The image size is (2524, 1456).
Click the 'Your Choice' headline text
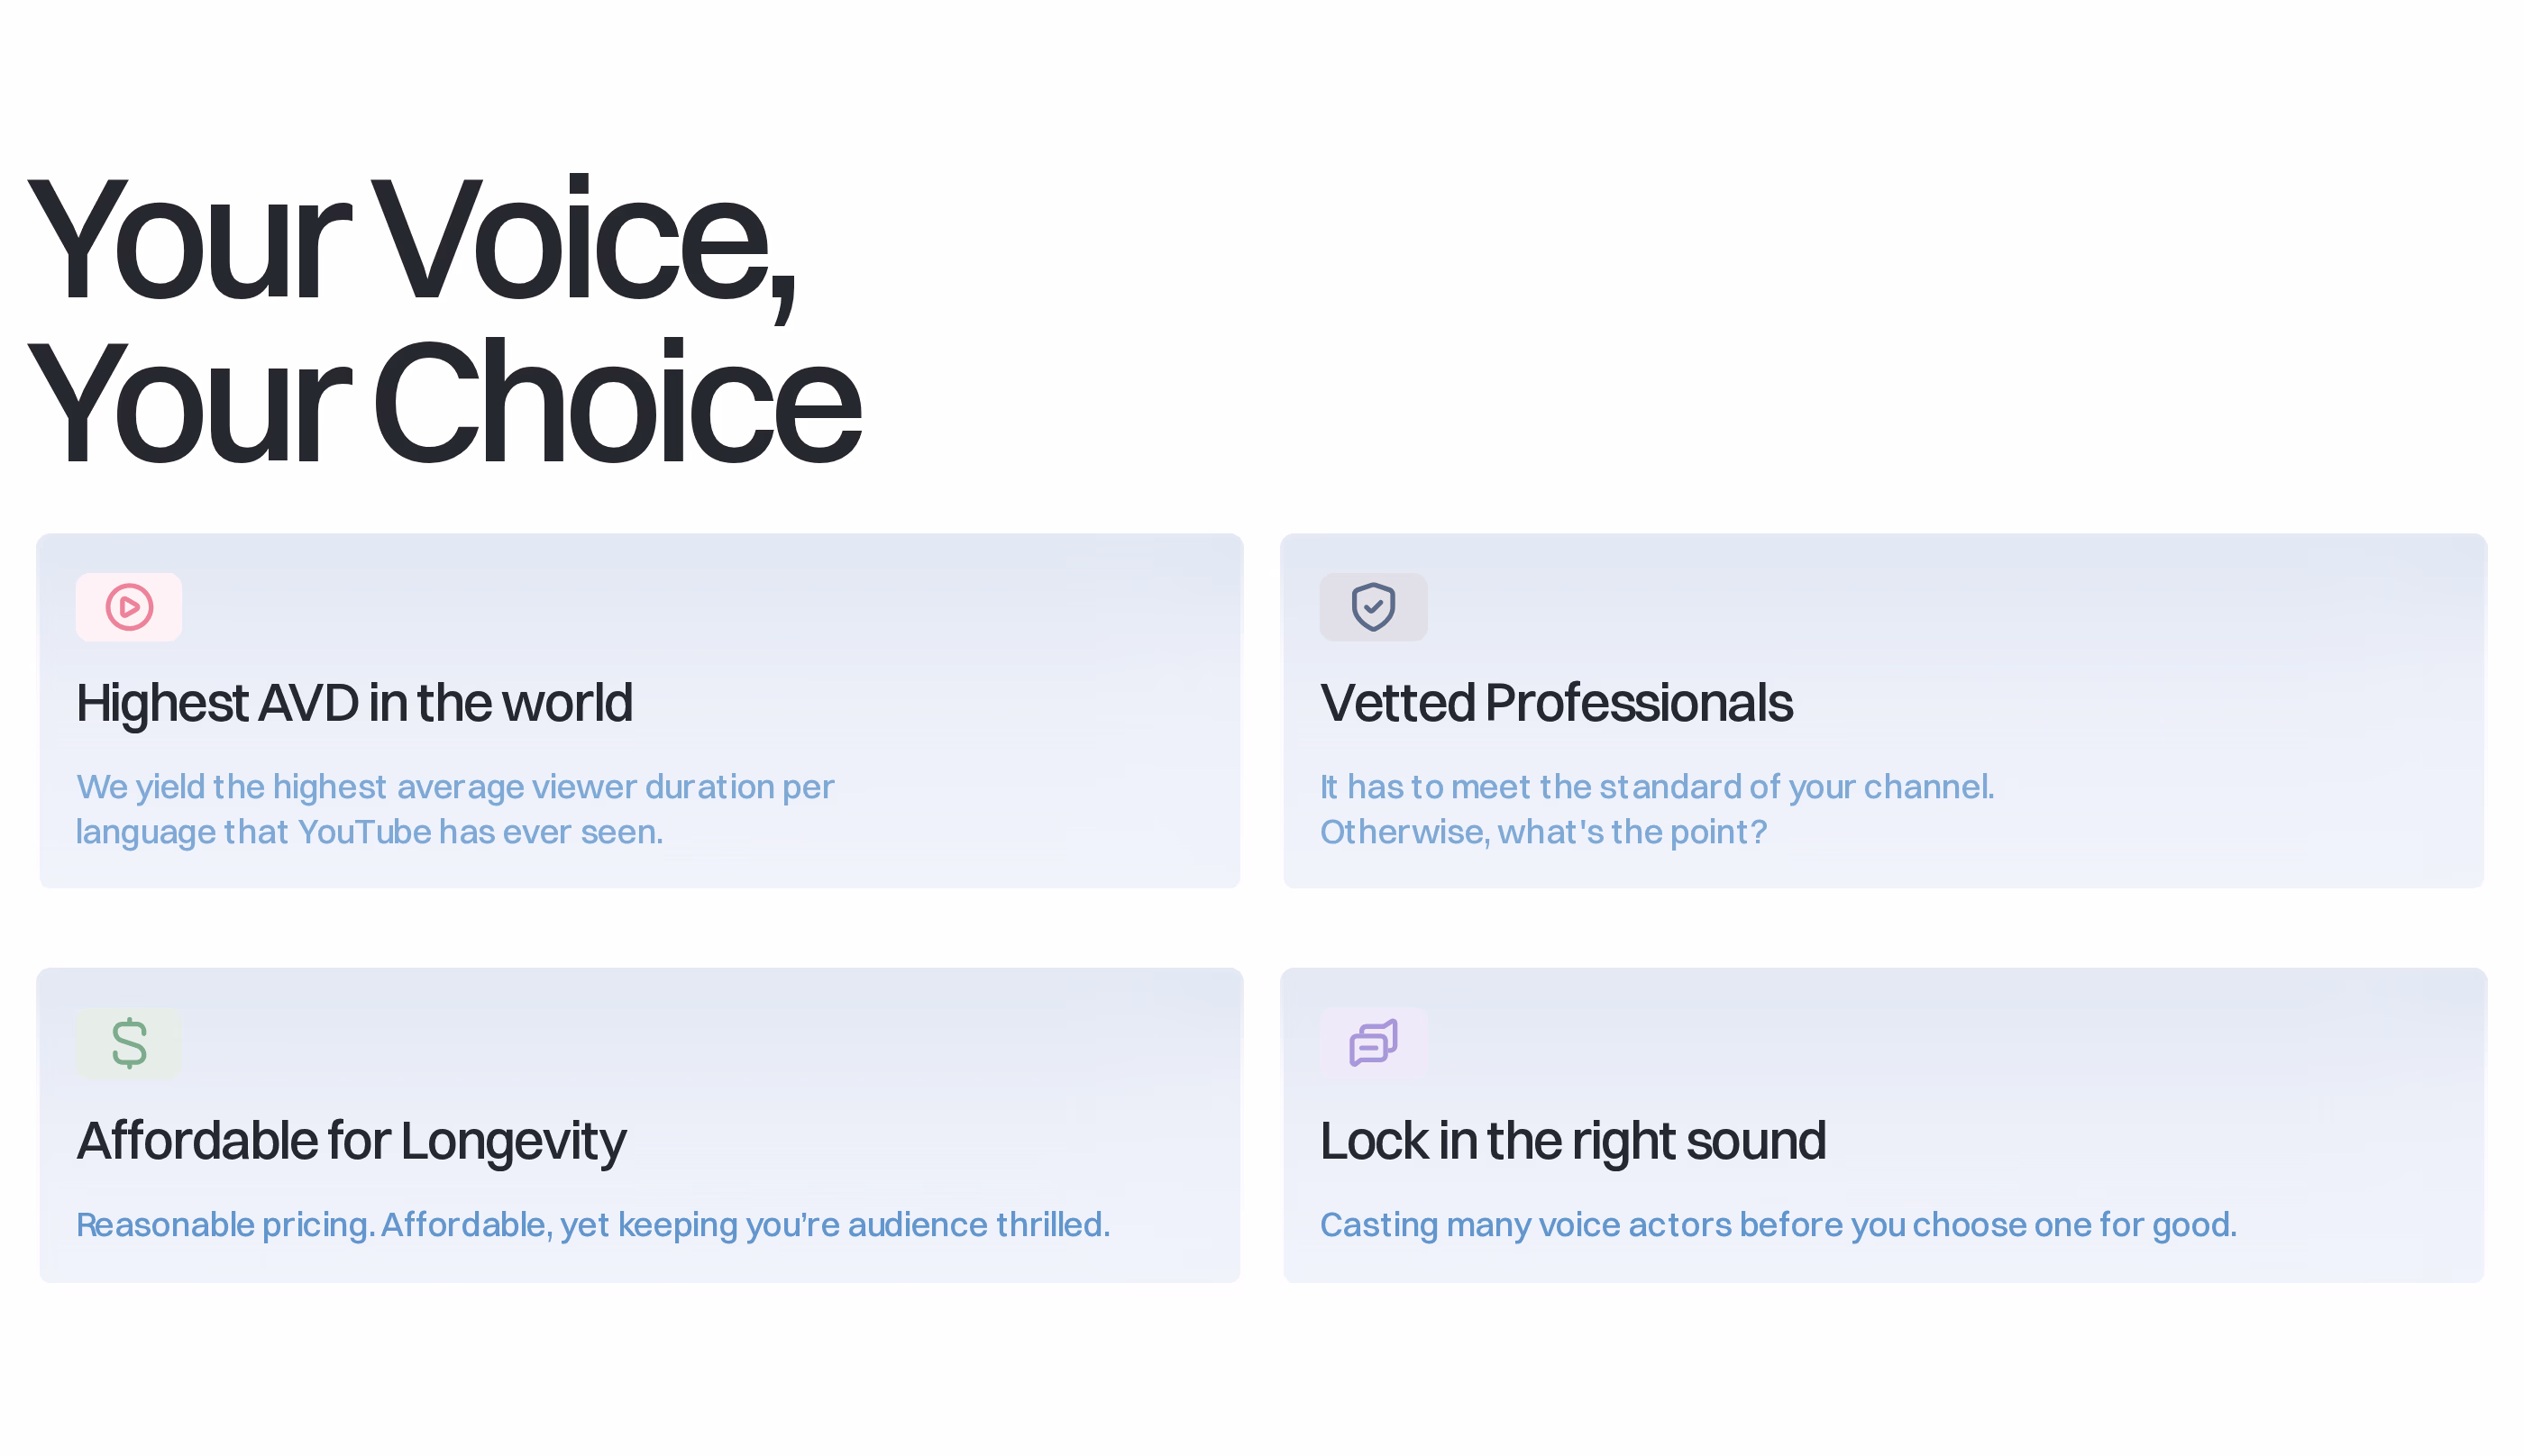point(444,404)
